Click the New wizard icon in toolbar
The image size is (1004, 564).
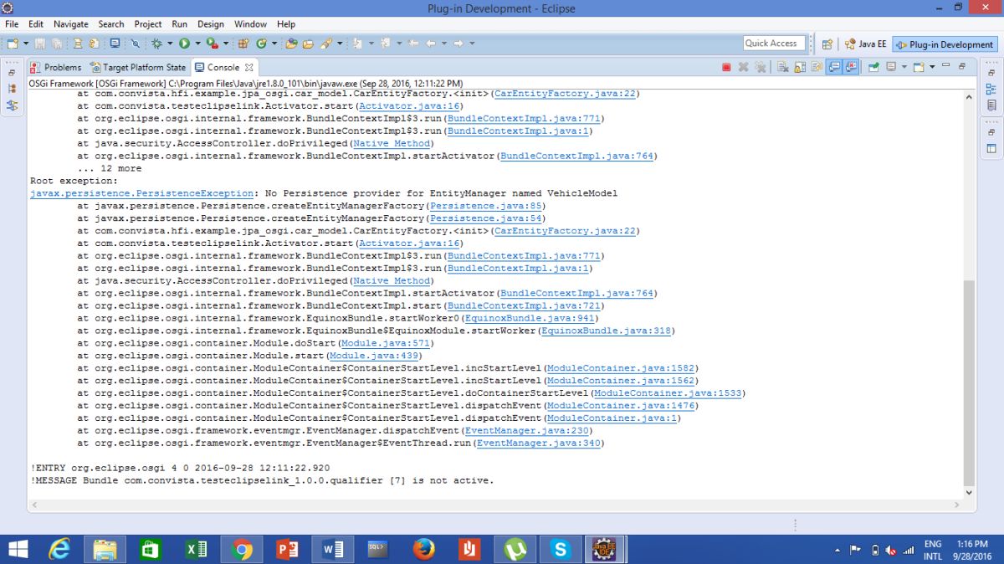pos(13,43)
